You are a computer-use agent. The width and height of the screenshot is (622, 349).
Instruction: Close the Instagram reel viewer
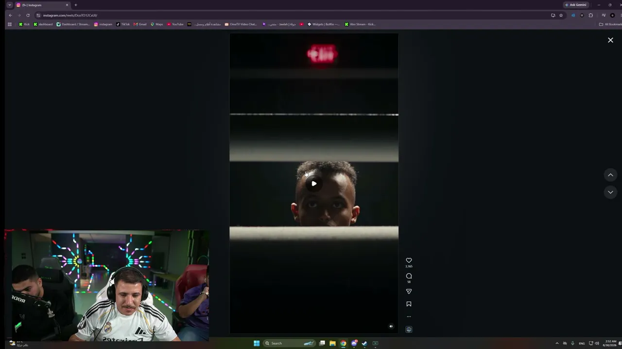pyautogui.click(x=610, y=40)
